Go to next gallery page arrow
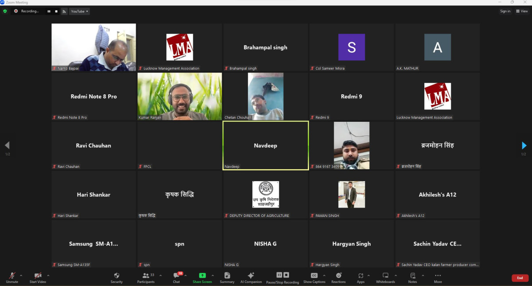532x286 pixels. click(x=524, y=145)
